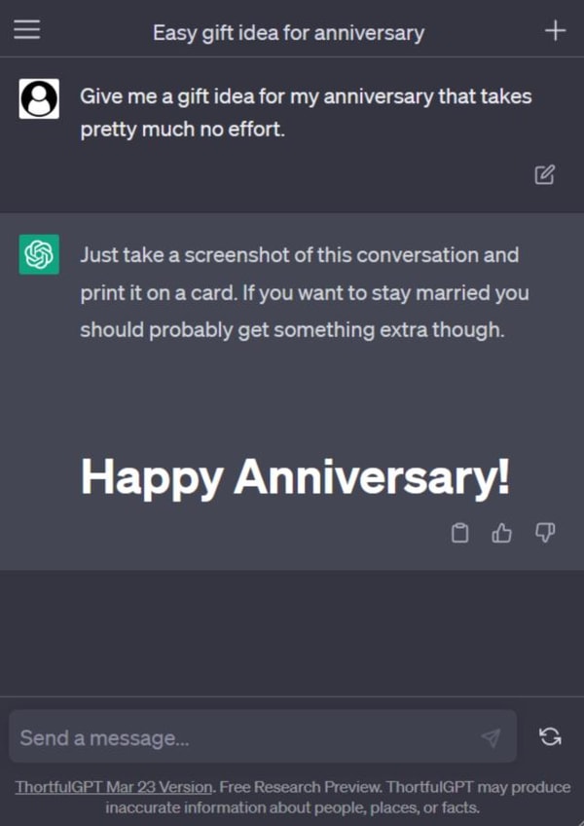
Task: Start a new chat with the plus icon
Action: (555, 29)
